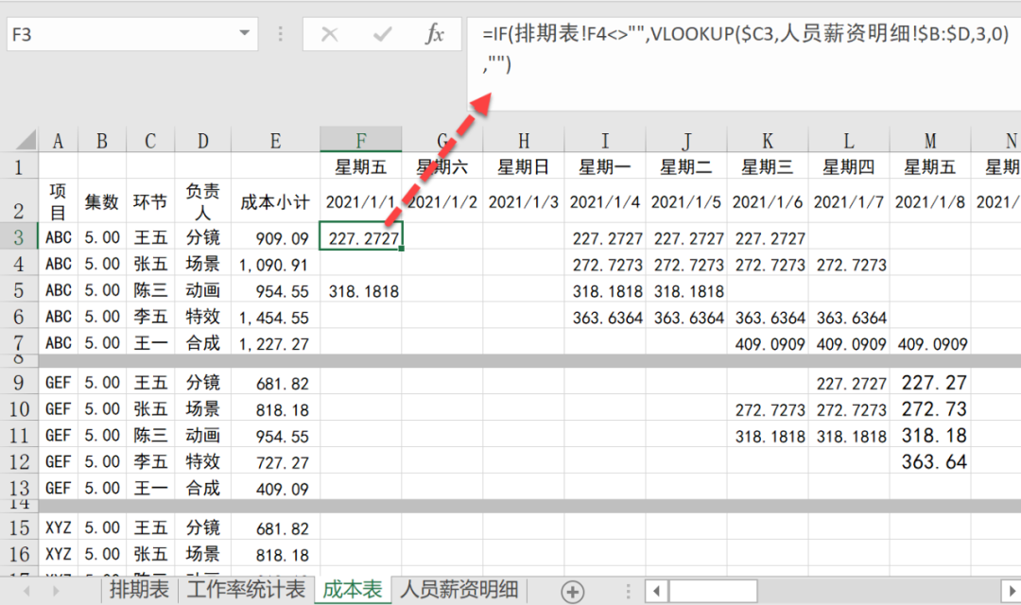
Task: Click cell M9 value 227.27
Action: tap(930, 382)
